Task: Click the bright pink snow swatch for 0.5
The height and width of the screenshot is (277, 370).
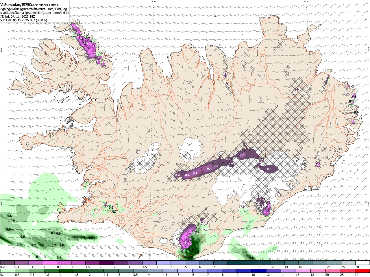Action: pyautogui.click(x=50, y=263)
